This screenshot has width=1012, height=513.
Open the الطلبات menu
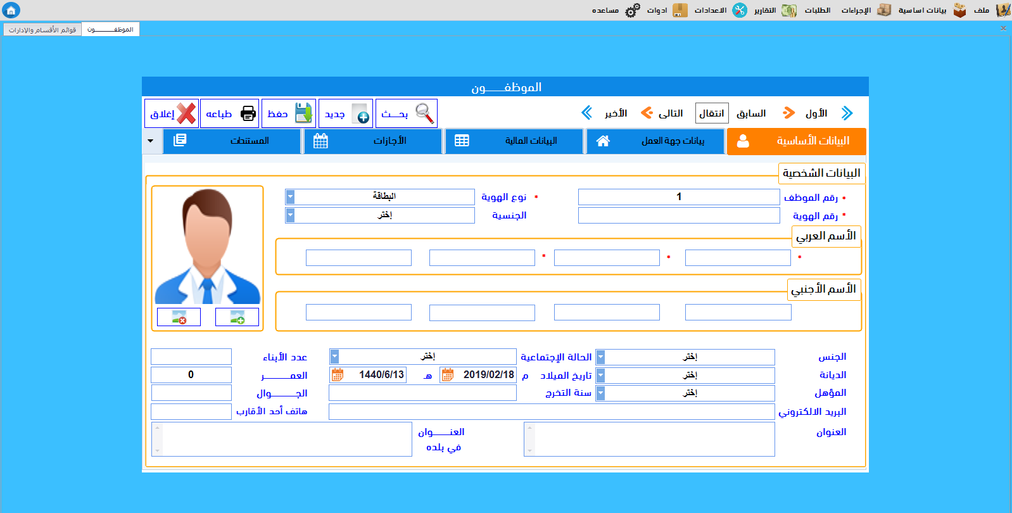coord(818,10)
